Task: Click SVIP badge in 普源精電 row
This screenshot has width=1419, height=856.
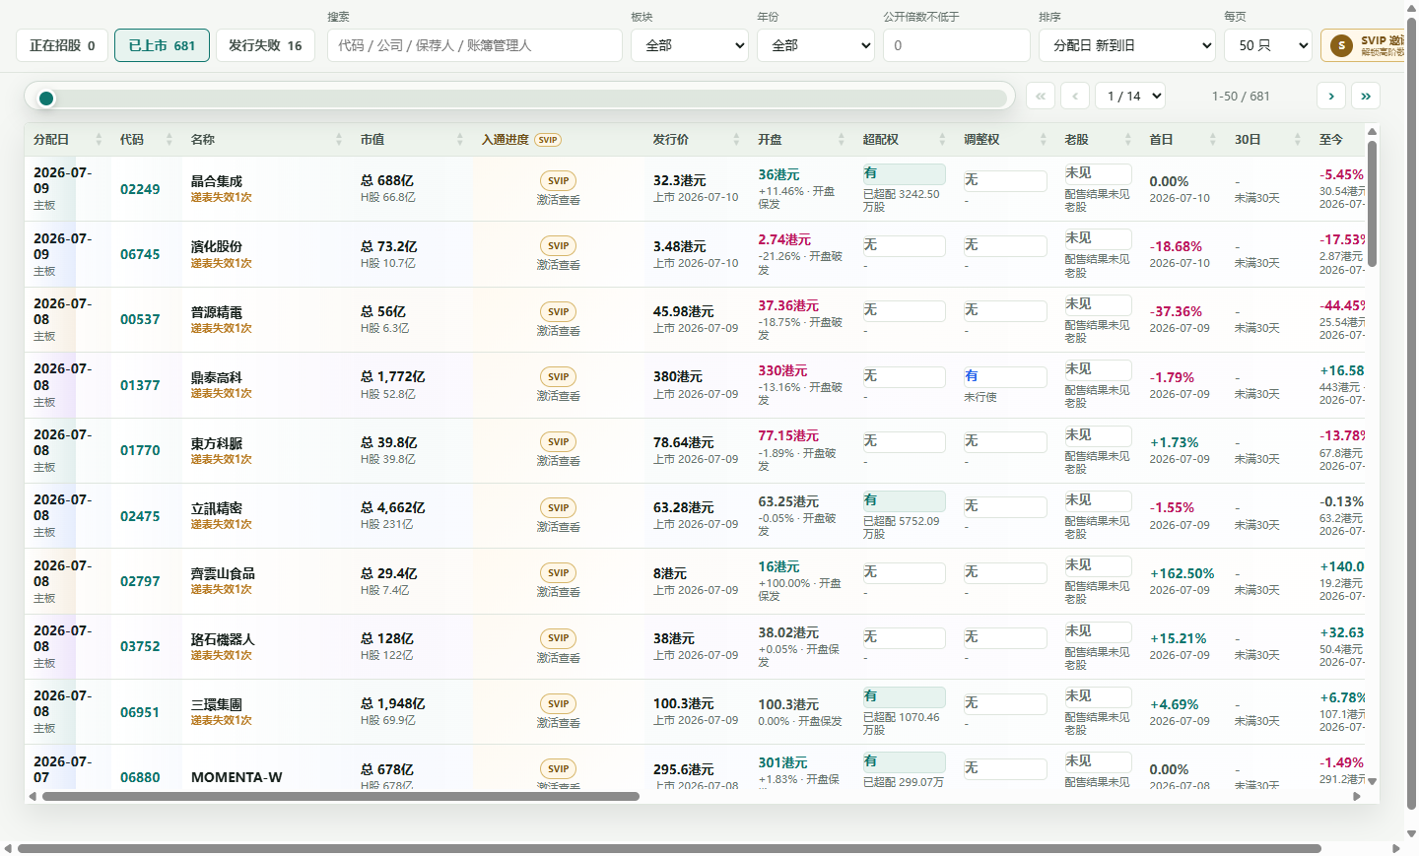Action: (559, 312)
